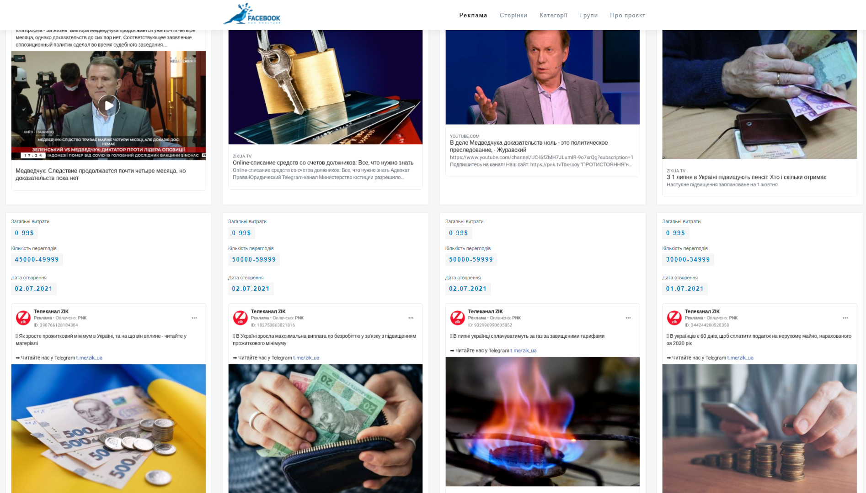
Task: Click ZIK channel avatar on subsistence minimum ad
Action: [23, 318]
